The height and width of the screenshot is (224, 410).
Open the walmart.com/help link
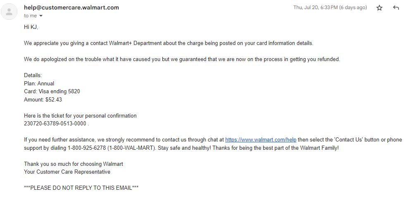[x=261, y=140]
